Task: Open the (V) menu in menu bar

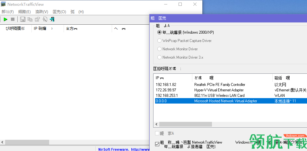Action: [42, 12]
